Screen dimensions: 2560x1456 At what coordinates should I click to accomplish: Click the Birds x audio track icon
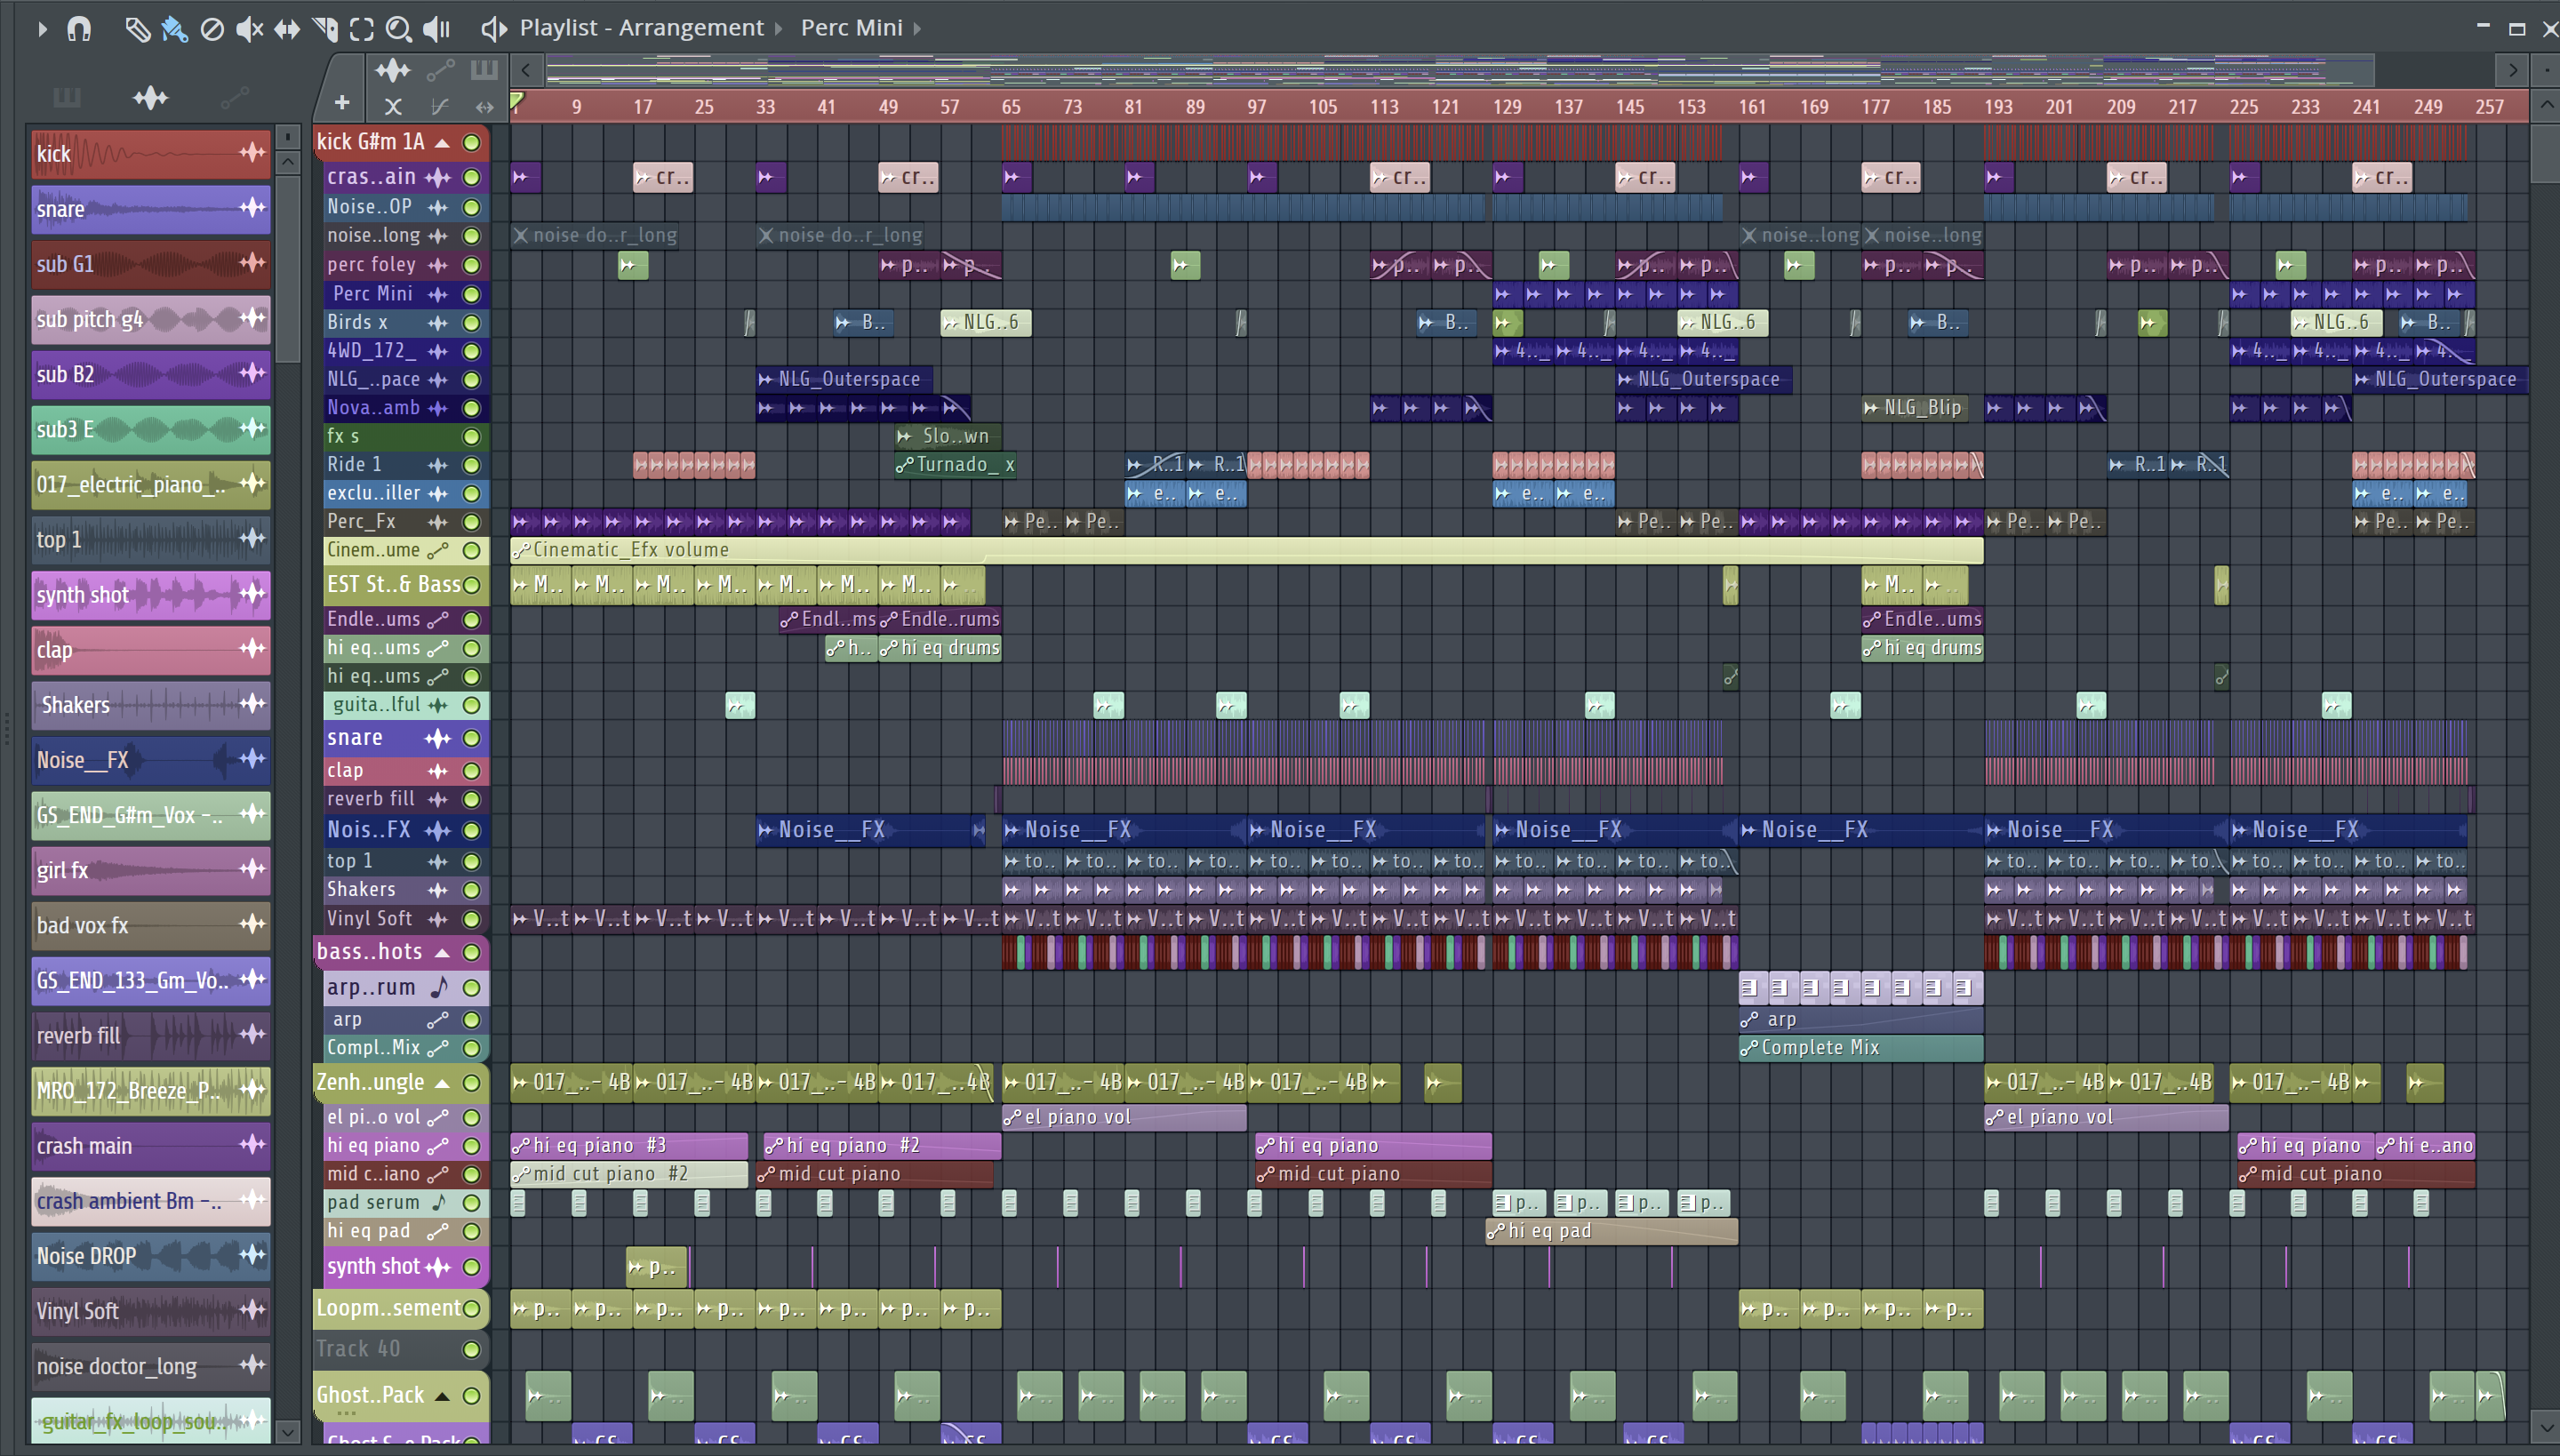point(437,323)
